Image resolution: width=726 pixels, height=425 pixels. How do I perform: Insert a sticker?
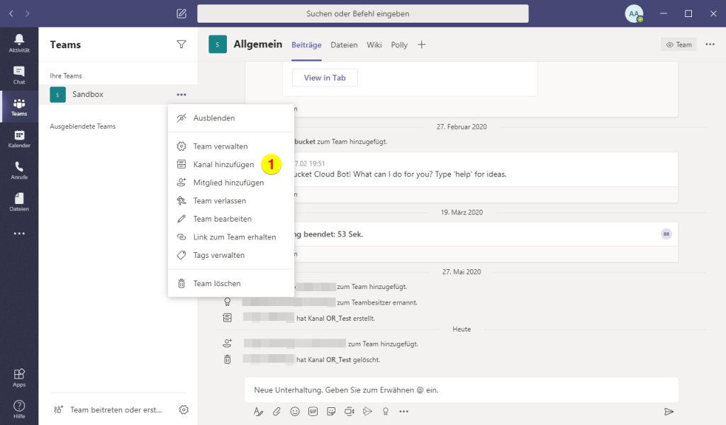point(331,411)
